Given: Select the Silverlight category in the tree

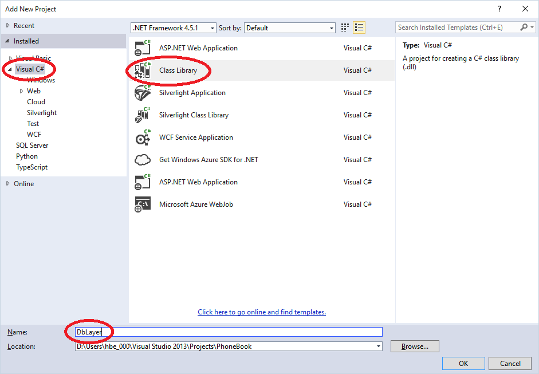Looking at the screenshot, I should [42, 113].
